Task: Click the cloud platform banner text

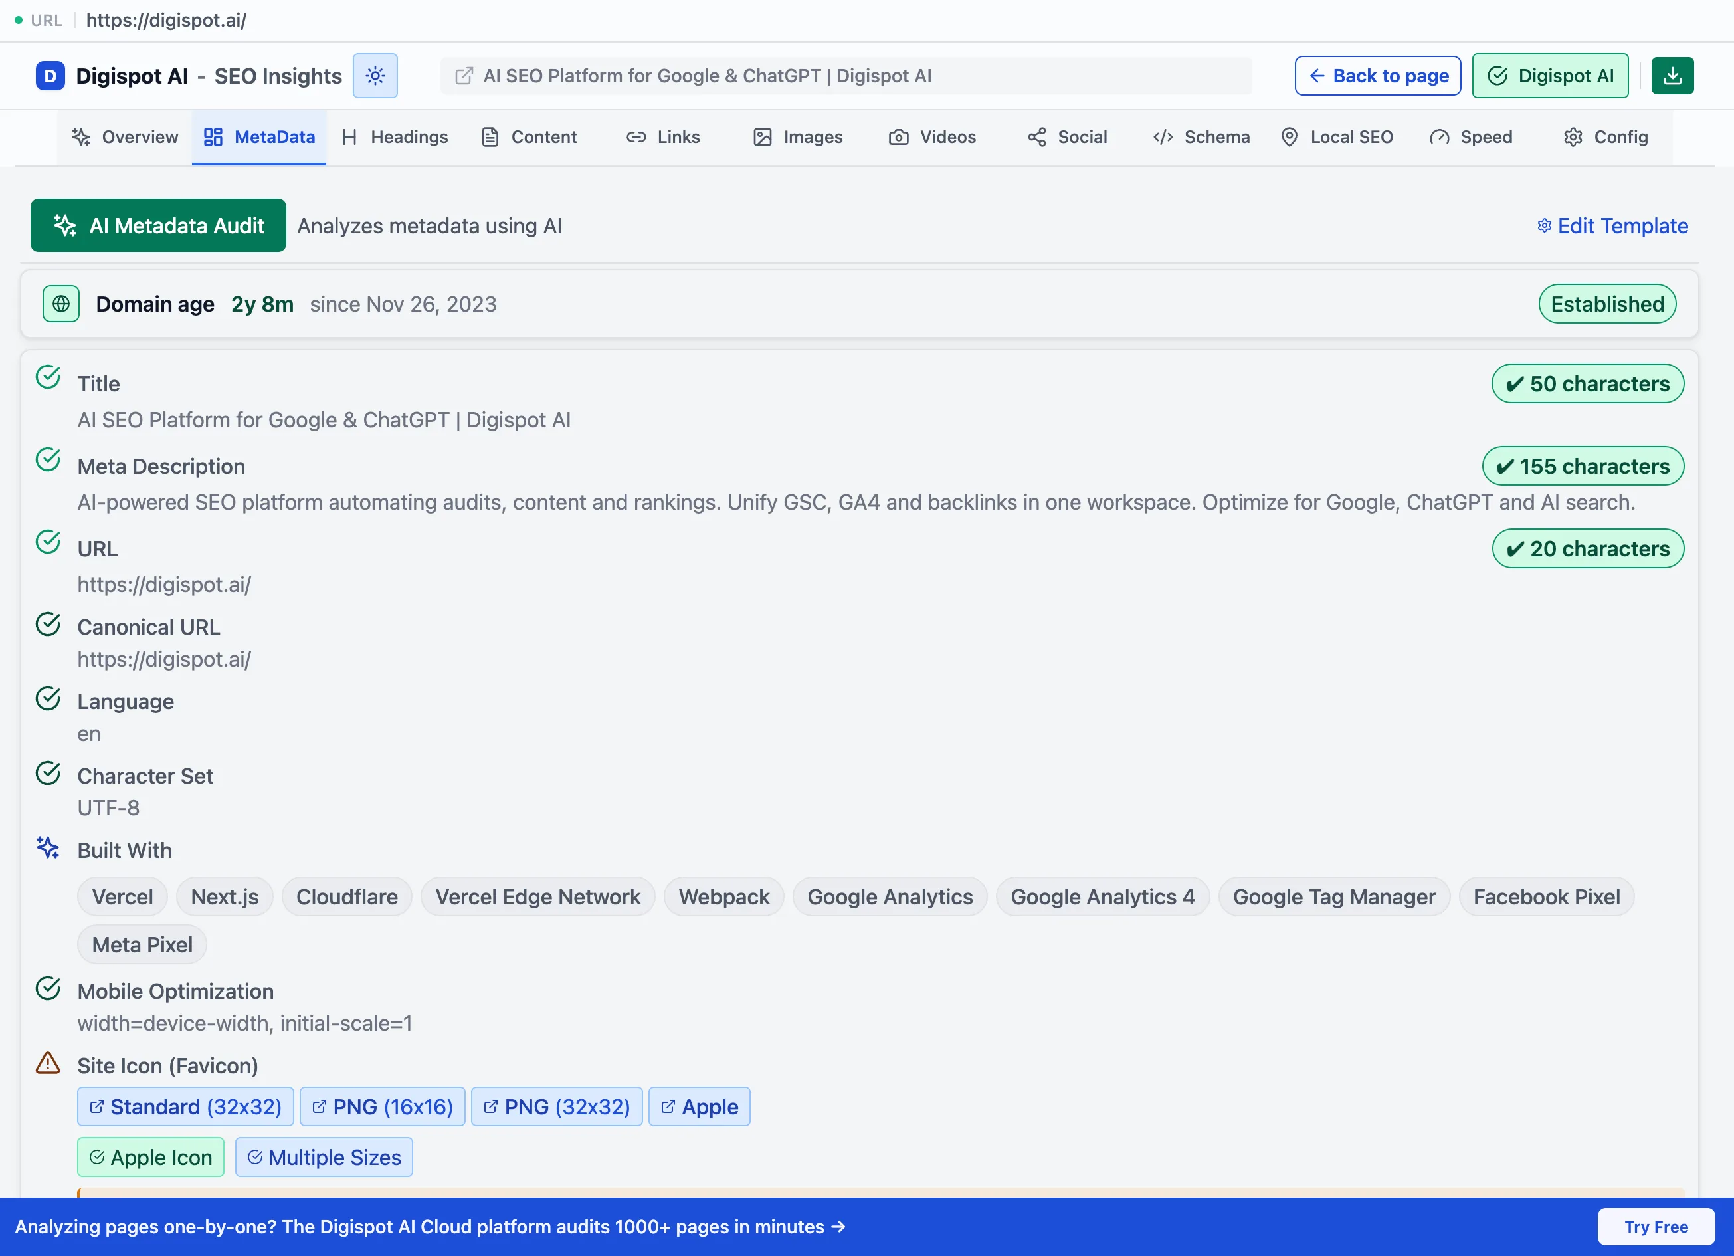Action: (431, 1227)
